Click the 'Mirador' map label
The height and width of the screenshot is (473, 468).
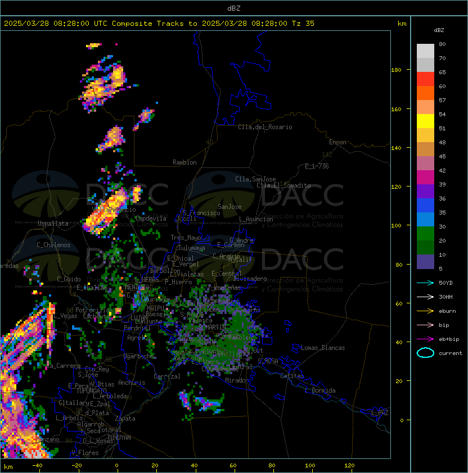(x=237, y=380)
